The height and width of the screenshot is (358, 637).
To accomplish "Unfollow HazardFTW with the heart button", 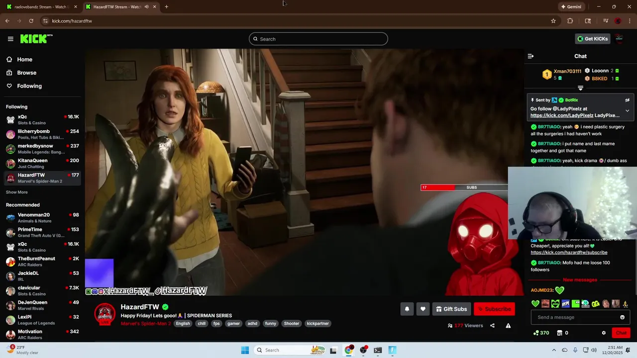I will point(423,309).
